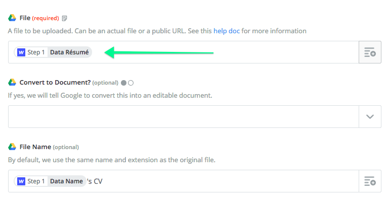
Task: Select the filled radio beside Convert to Document
Action: [124, 83]
